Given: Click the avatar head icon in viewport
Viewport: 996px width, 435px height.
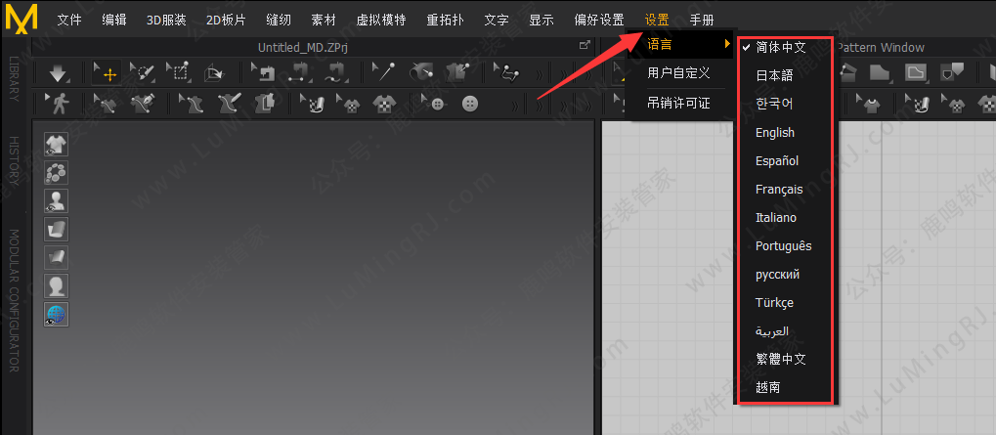Looking at the screenshot, I should pyautogui.click(x=57, y=285).
